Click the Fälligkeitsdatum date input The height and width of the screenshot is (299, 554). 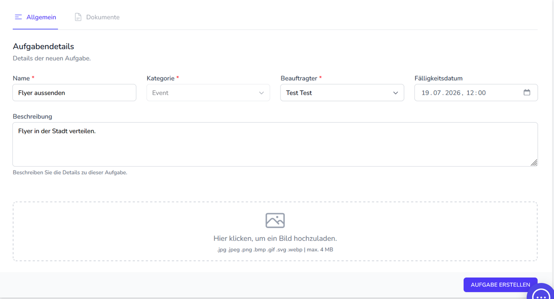pyautogui.click(x=476, y=93)
